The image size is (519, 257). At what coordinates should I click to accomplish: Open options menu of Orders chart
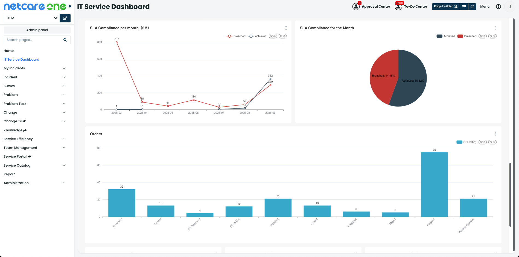pyautogui.click(x=495, y=134)
